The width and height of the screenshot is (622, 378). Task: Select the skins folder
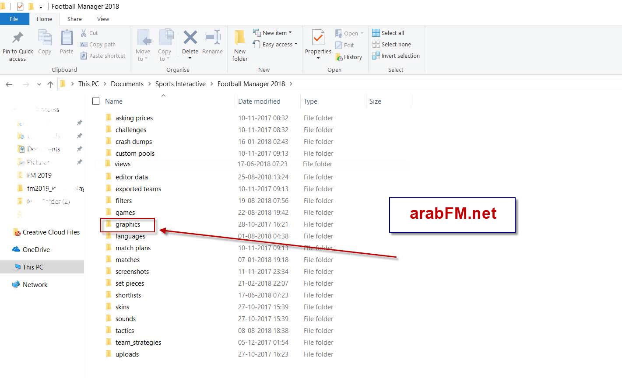(122, 307)
